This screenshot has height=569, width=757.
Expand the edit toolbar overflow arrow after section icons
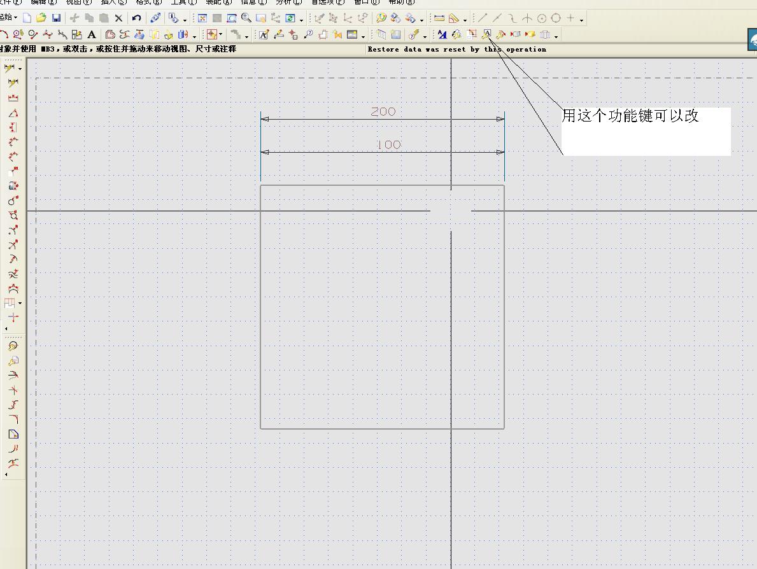[556, 36]
